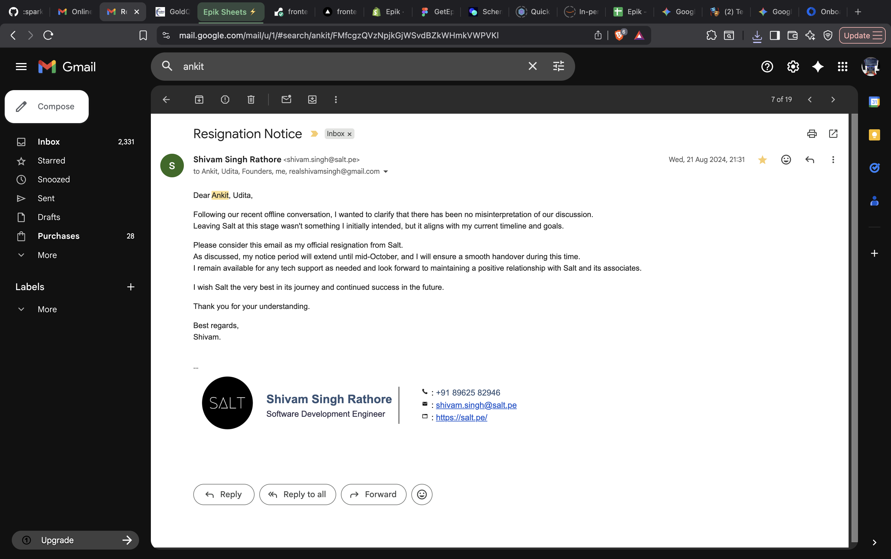Expand the recipient details arrow
Image resolution: width=891 pixels, height=559 pixels.
tap(386, 171)
